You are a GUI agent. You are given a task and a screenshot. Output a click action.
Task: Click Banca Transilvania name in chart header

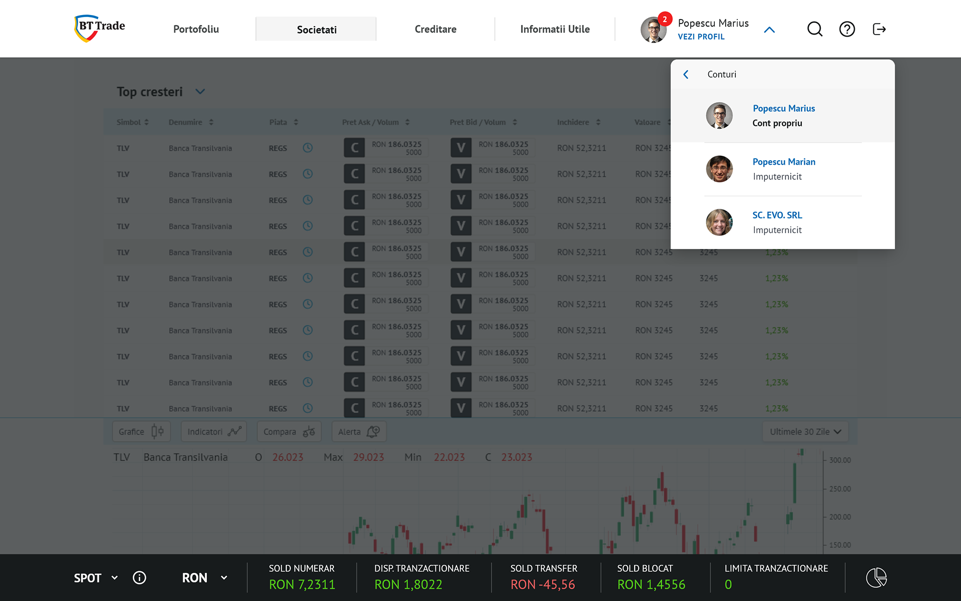click(x=185, y=457)
